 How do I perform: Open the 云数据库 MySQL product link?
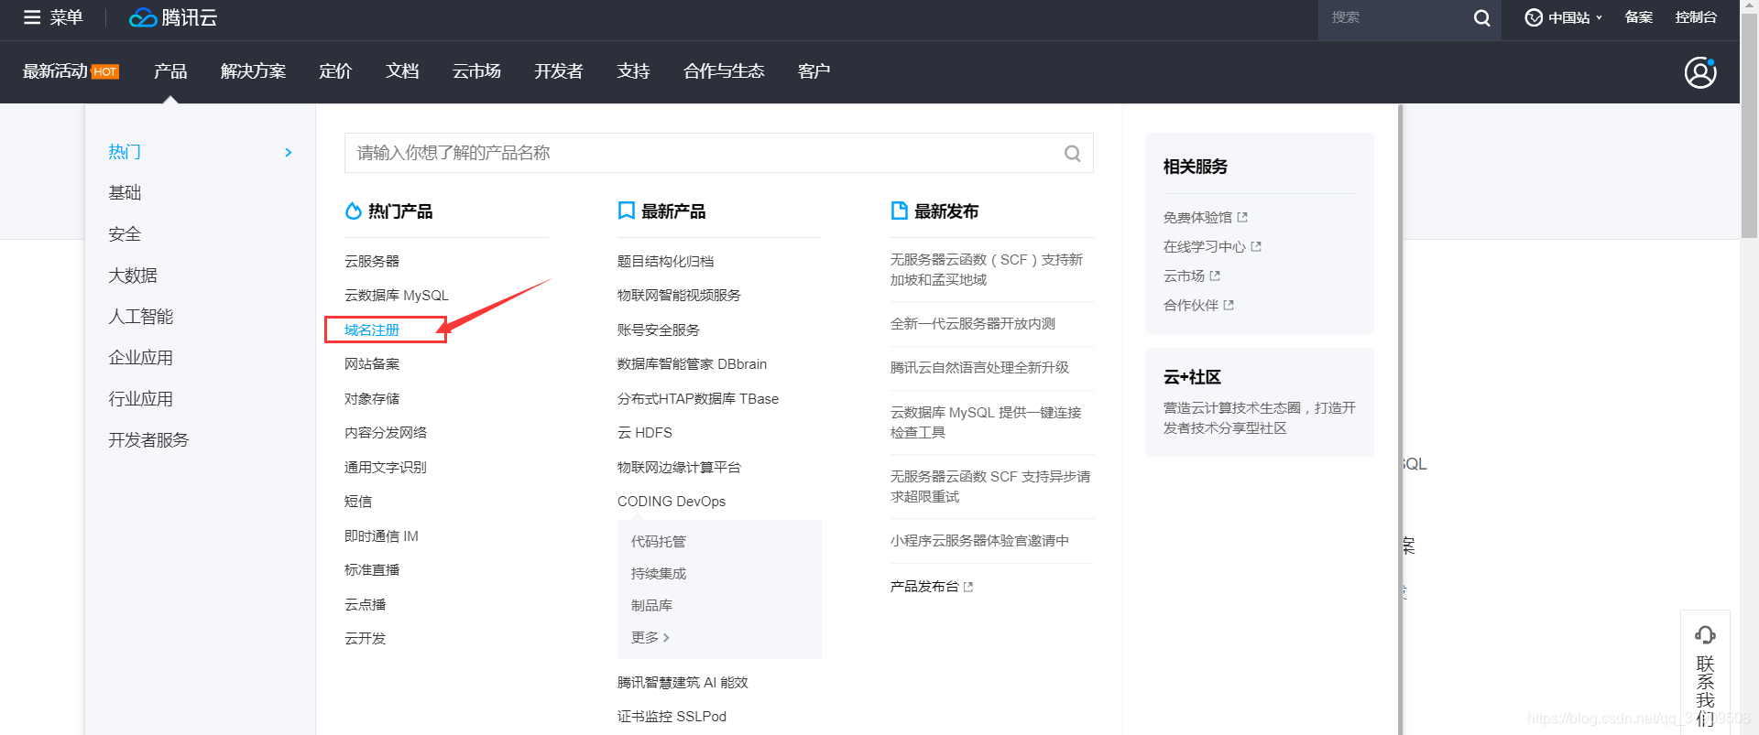click(x=397, y=296)
